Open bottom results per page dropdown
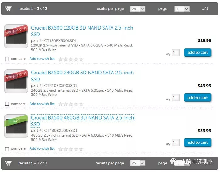220x172 pixels. point(138,163)
